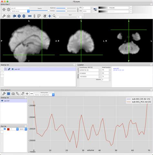Screen dimensions: 153x155
Task: Add the current time series with plus icon
Action: pyautogui.click(x=27, y=94)
